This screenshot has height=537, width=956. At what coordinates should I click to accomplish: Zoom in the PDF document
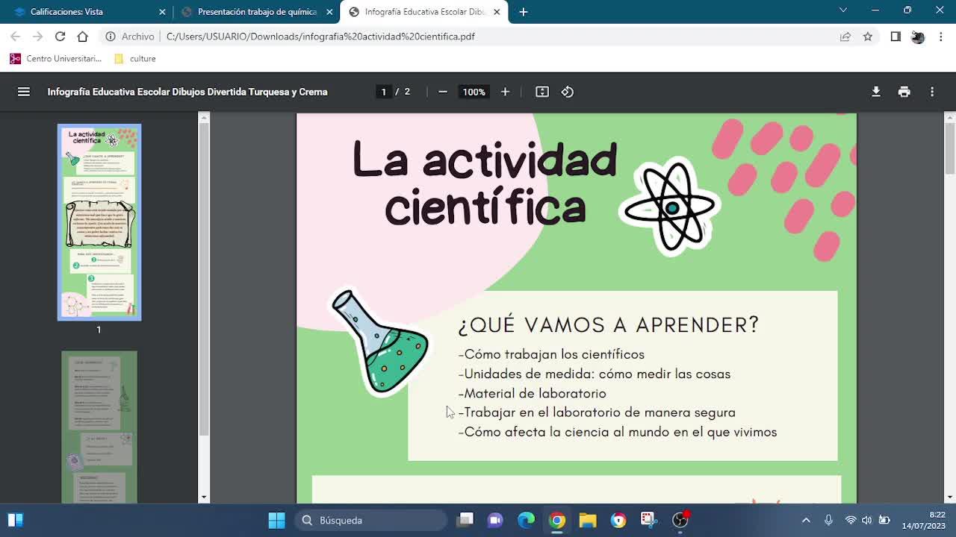[x=505, y=92]
